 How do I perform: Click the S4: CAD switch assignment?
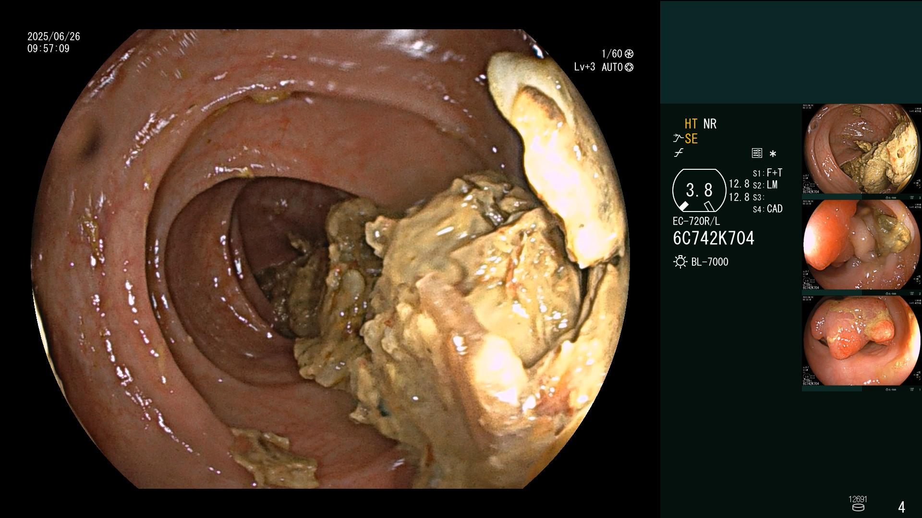click(x=767, y=209)
